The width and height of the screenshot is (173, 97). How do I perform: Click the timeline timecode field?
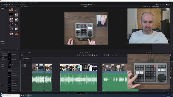pyautogui.click(x=26, y=58)
